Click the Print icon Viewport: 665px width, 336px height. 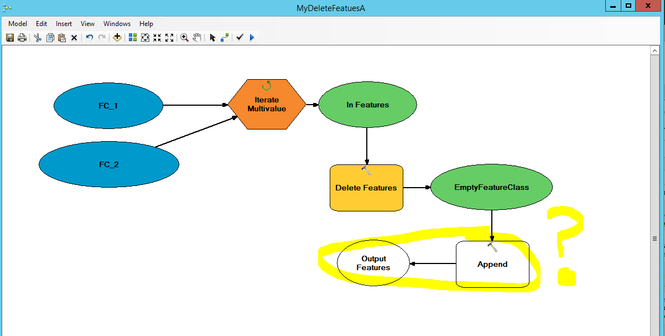22,38
